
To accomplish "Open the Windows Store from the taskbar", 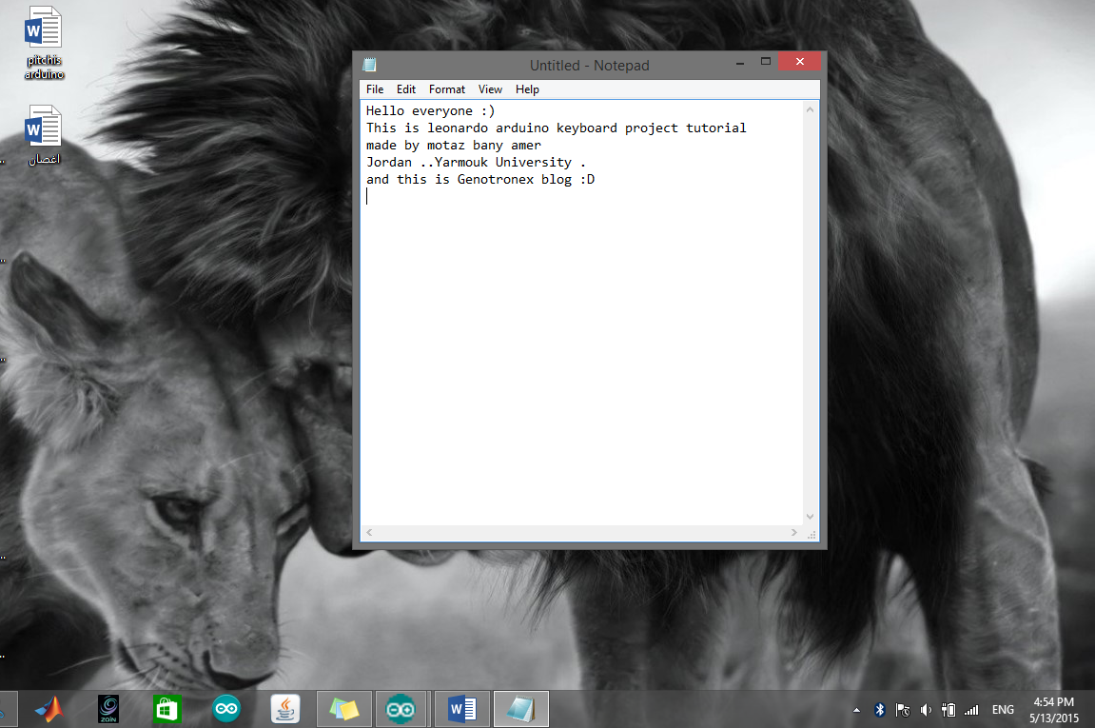I will pyautogui.click(x=167, y=708).
